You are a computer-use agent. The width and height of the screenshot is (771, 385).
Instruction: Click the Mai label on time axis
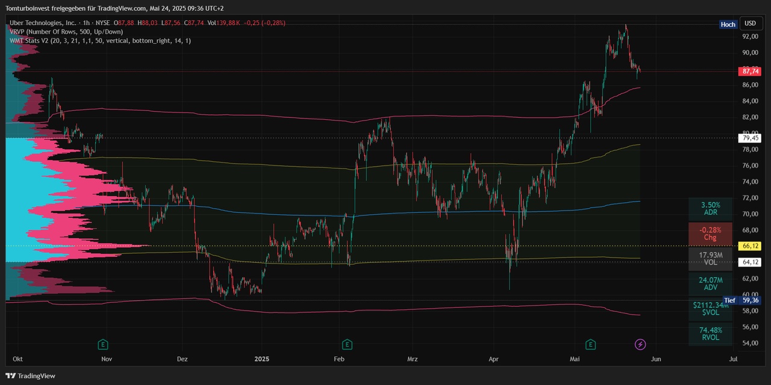click(x=575, y=359)
